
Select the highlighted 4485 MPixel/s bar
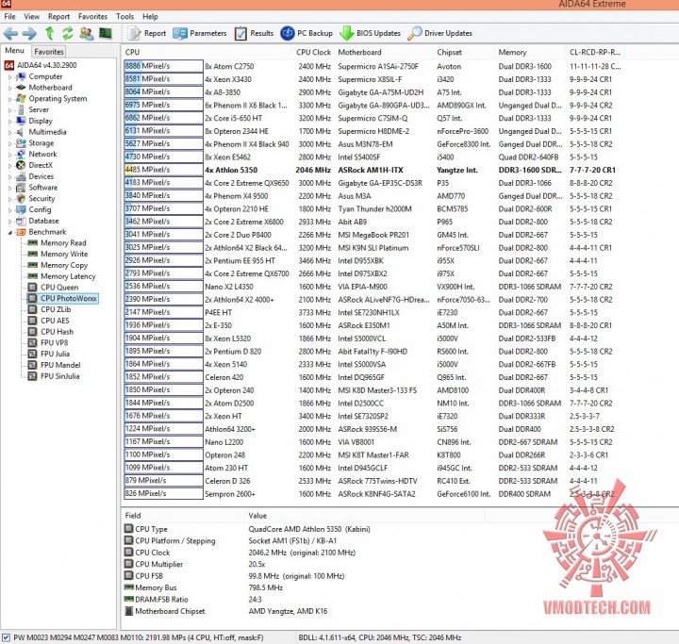point(163,170)
